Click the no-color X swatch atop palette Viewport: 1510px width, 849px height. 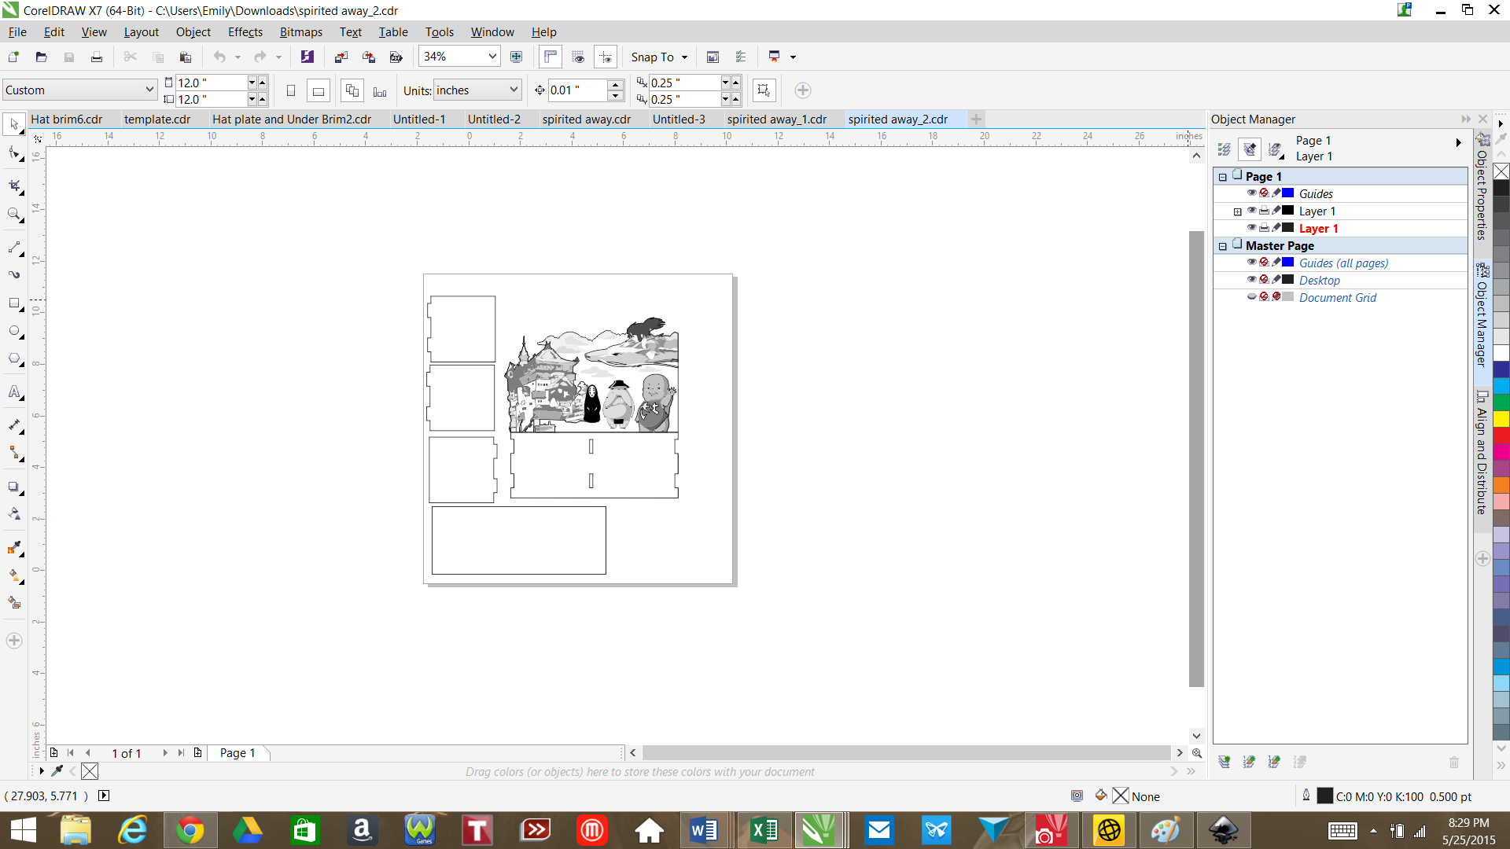coord(1501,171)
